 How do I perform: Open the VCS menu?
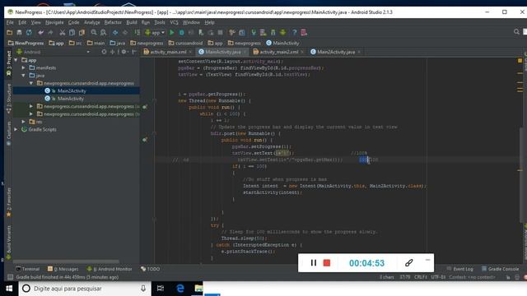pos(174,22)
